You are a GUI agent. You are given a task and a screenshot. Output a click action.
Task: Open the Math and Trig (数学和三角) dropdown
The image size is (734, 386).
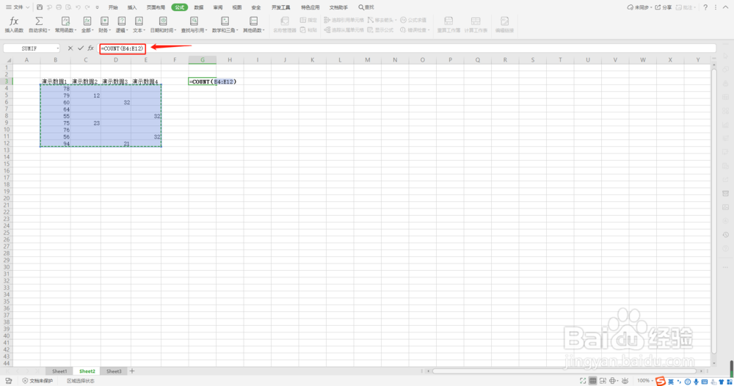[x=225, y=24]
